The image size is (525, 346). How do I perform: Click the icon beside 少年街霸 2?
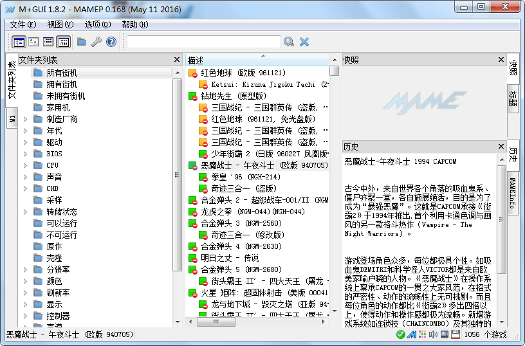[203, 154]
